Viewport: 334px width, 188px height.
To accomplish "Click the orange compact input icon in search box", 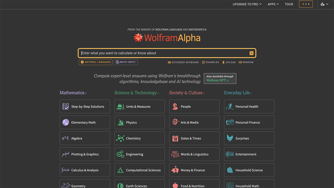I will [251, 53].
